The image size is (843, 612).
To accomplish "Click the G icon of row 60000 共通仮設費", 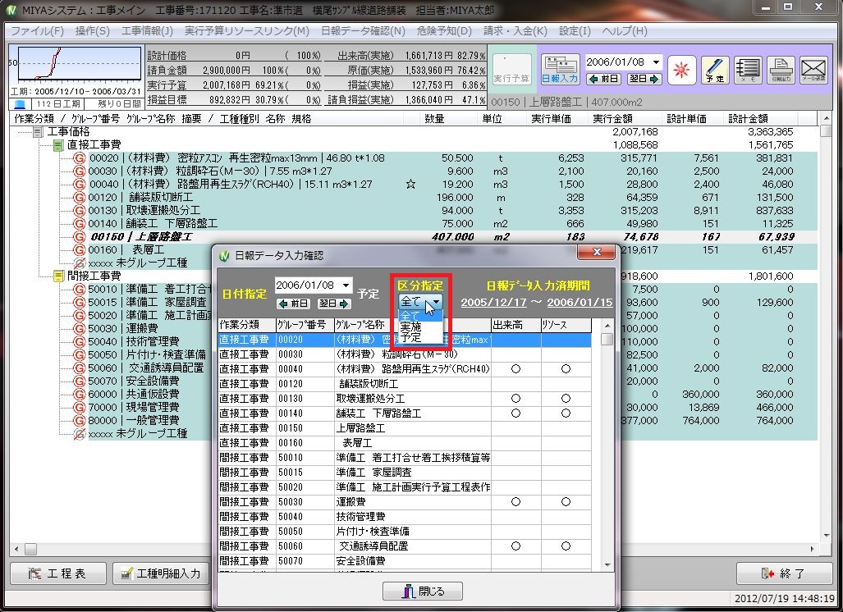I will 80,394.
